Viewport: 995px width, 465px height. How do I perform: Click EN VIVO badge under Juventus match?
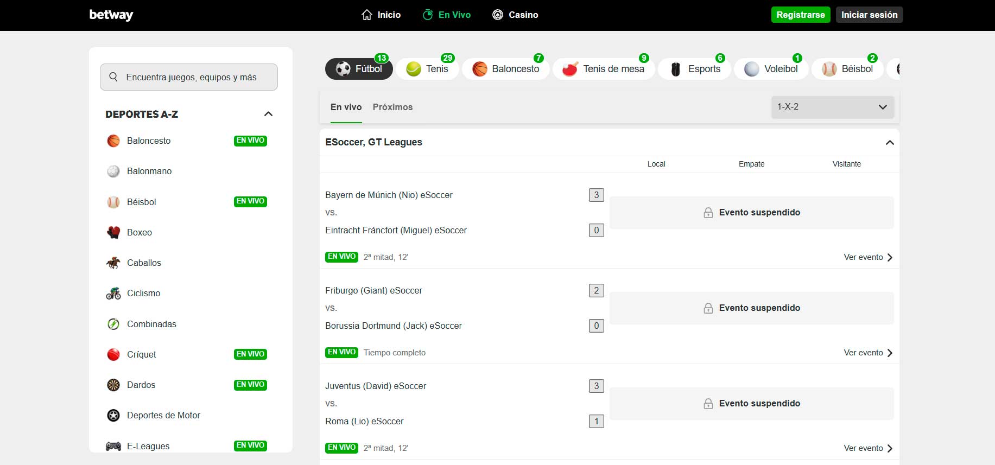point(341,448)
